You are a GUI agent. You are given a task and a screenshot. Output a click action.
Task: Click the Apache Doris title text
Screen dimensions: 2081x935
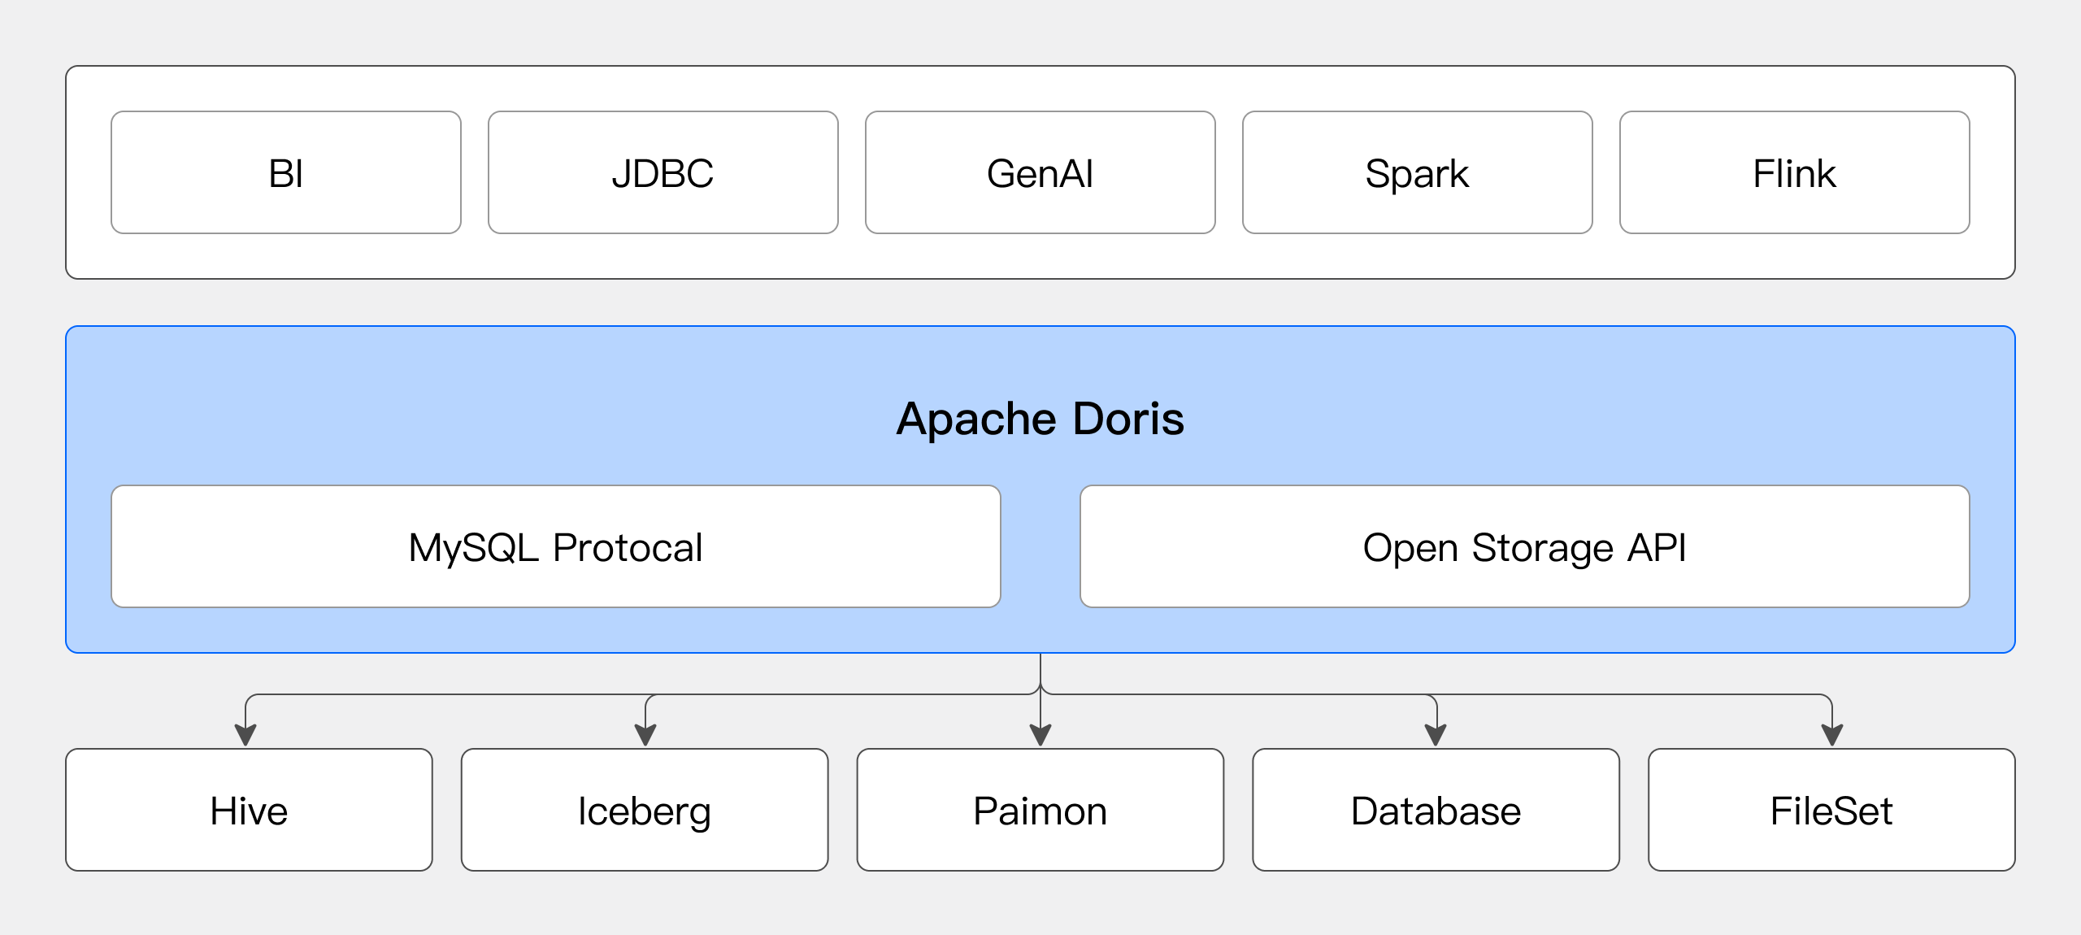[x=1040, y=419]
